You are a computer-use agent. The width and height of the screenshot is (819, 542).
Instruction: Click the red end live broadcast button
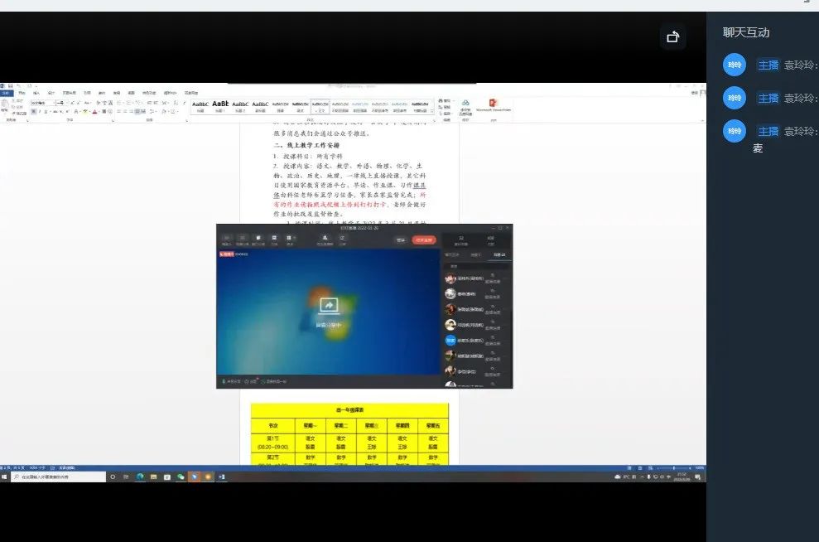point(424,240)
